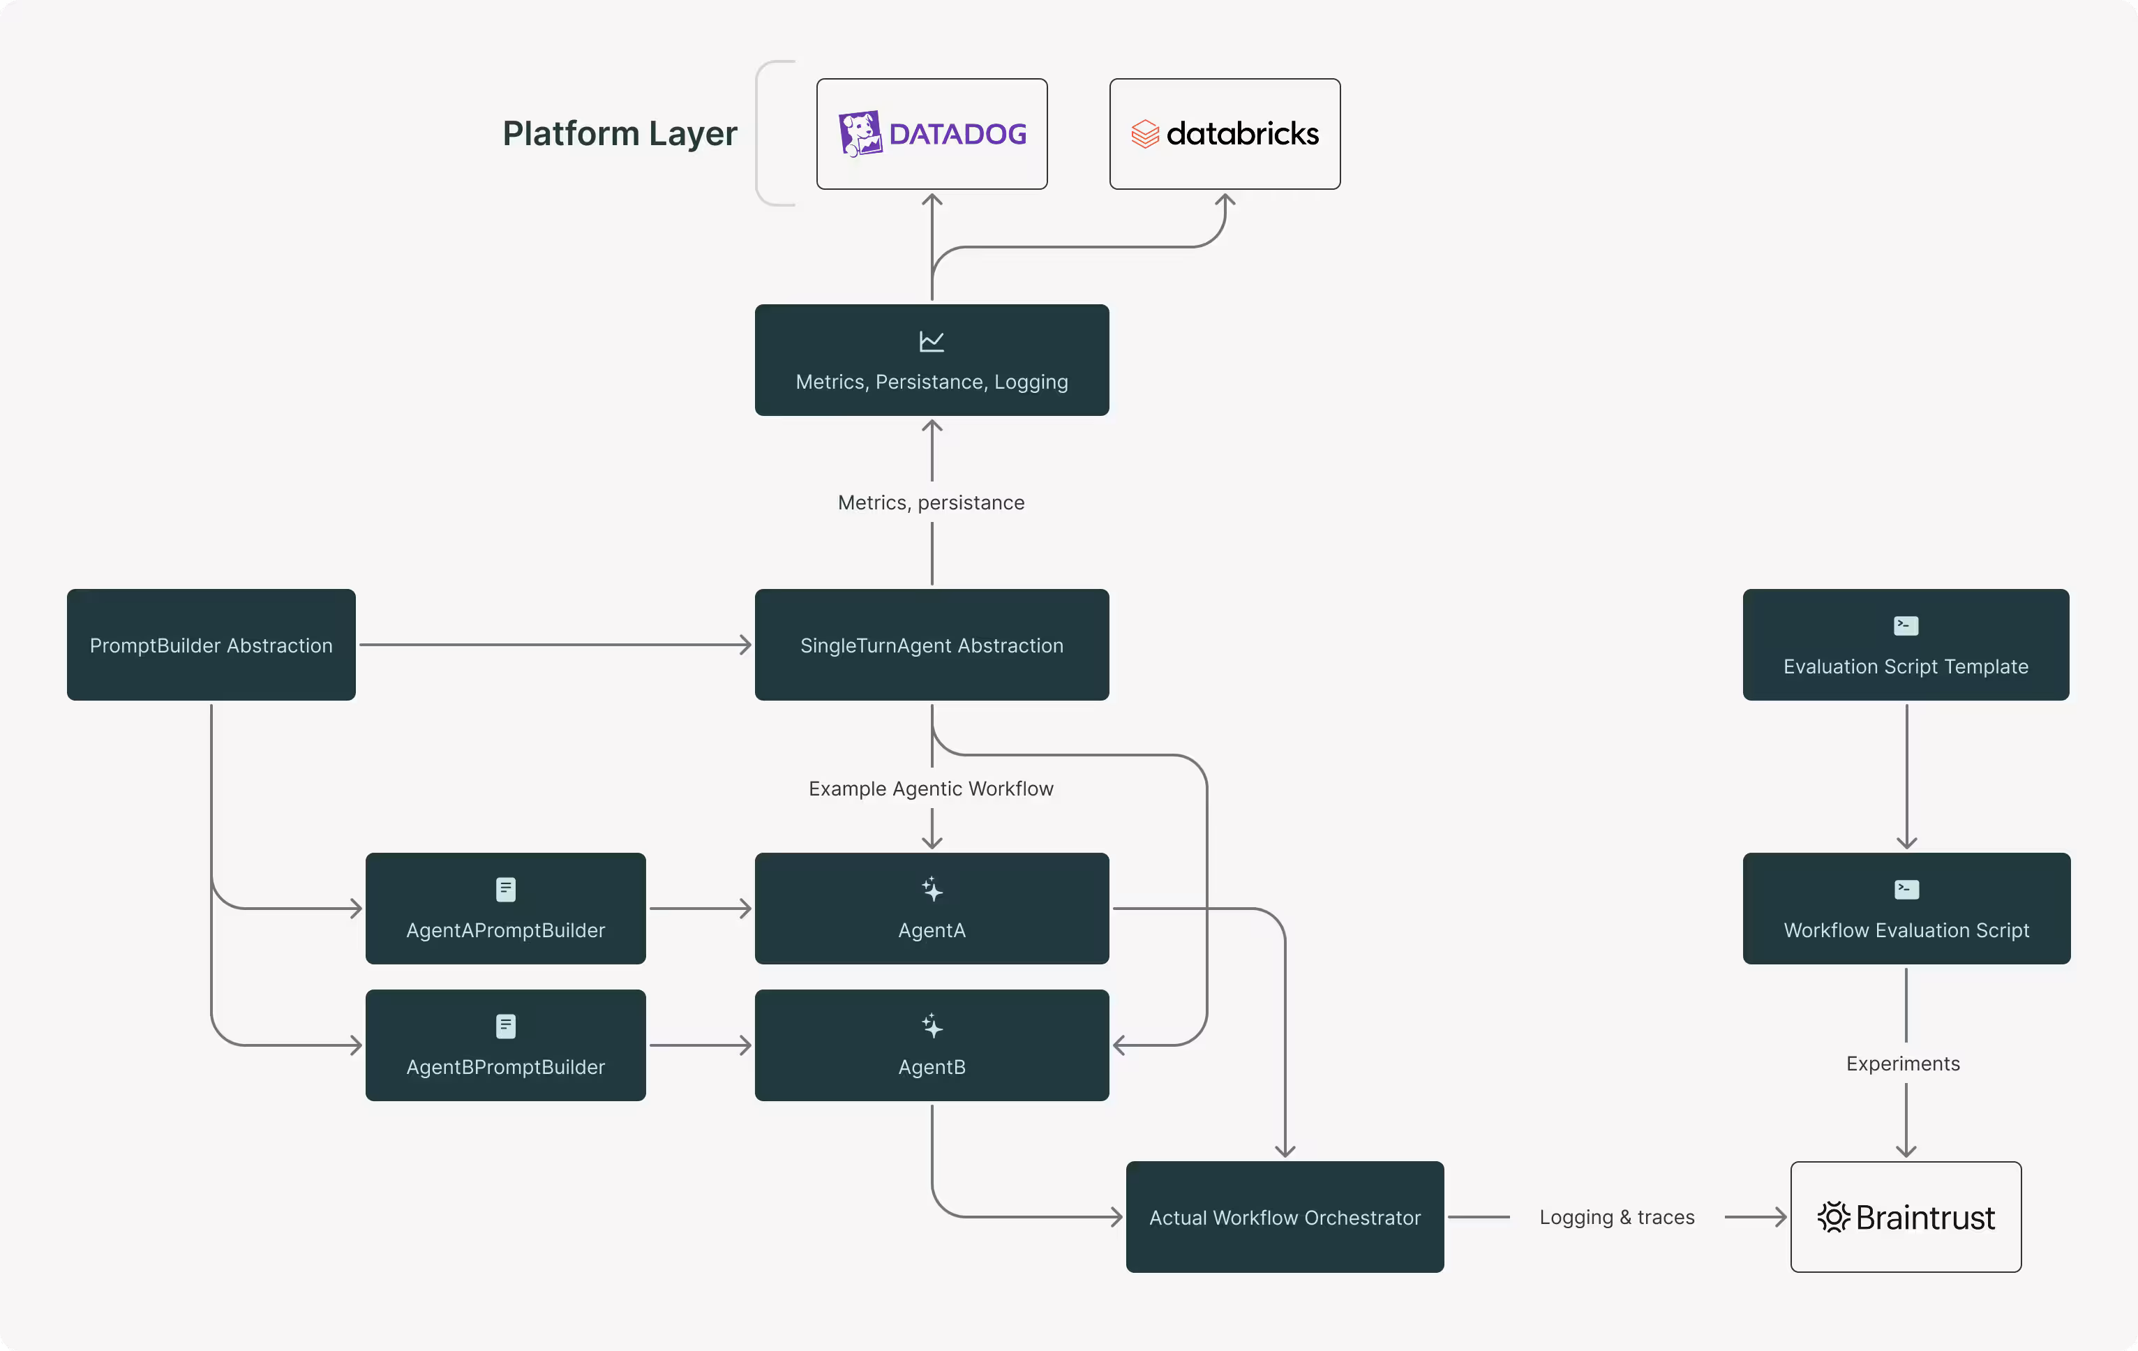2138x1351 pixels.
Task: Click the Experiments edge label
Action: click(x=1904, y=1063)
